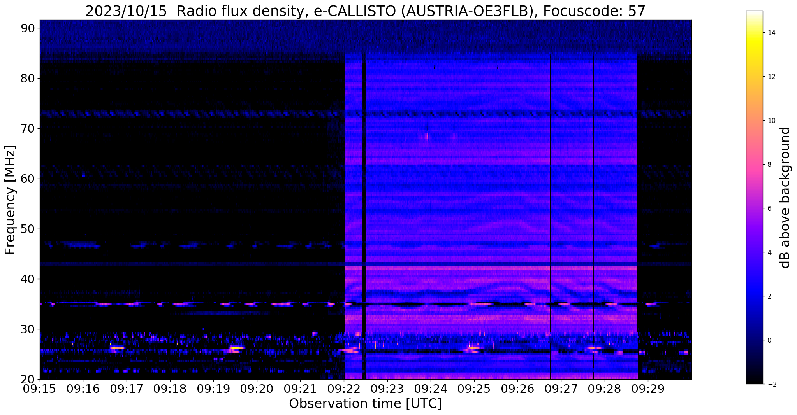Click the 90 MHz frequency tick label
Image resolution: width=797 pixels, height=415 pixels.
tap(28, 28)
